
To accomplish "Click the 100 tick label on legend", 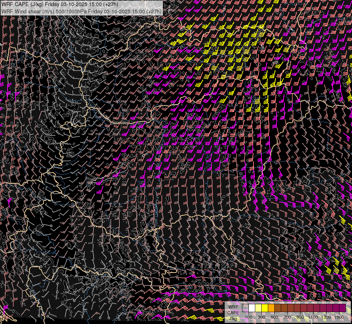I will pos(248,317).
